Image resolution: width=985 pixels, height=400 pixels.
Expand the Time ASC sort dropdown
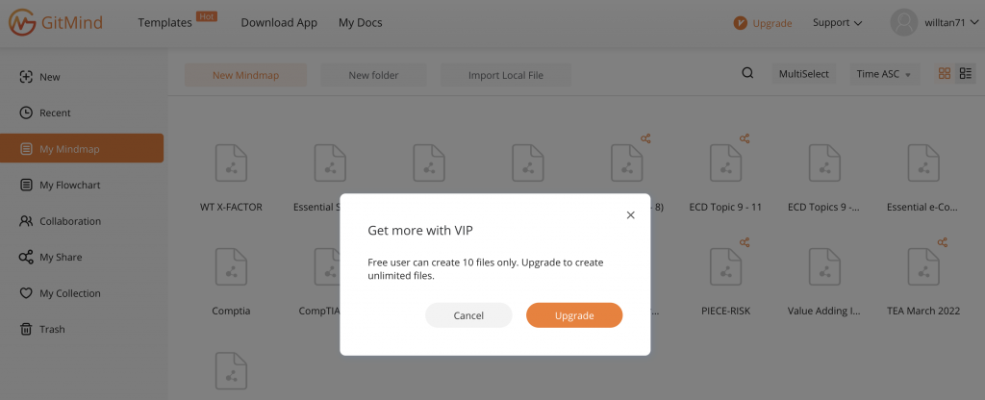(885, 74)
